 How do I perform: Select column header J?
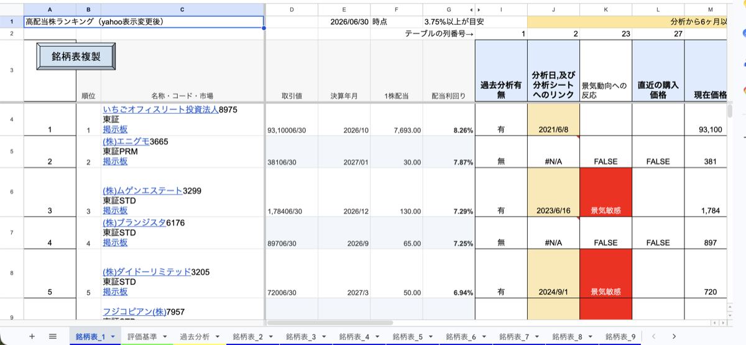pyautogui.click(x=553, y=9)
